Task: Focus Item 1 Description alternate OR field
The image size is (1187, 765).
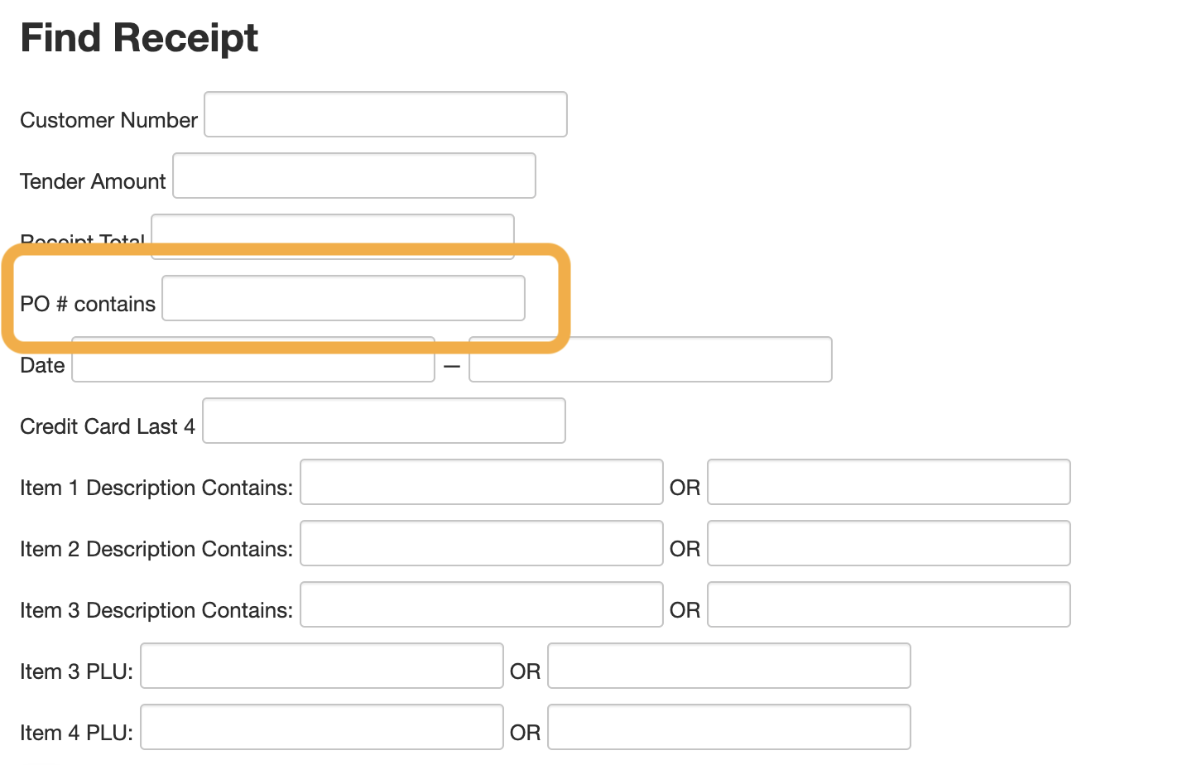Action: click(889, 482)
